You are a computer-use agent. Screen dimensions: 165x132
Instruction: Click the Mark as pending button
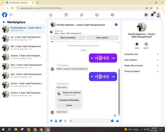68,38
